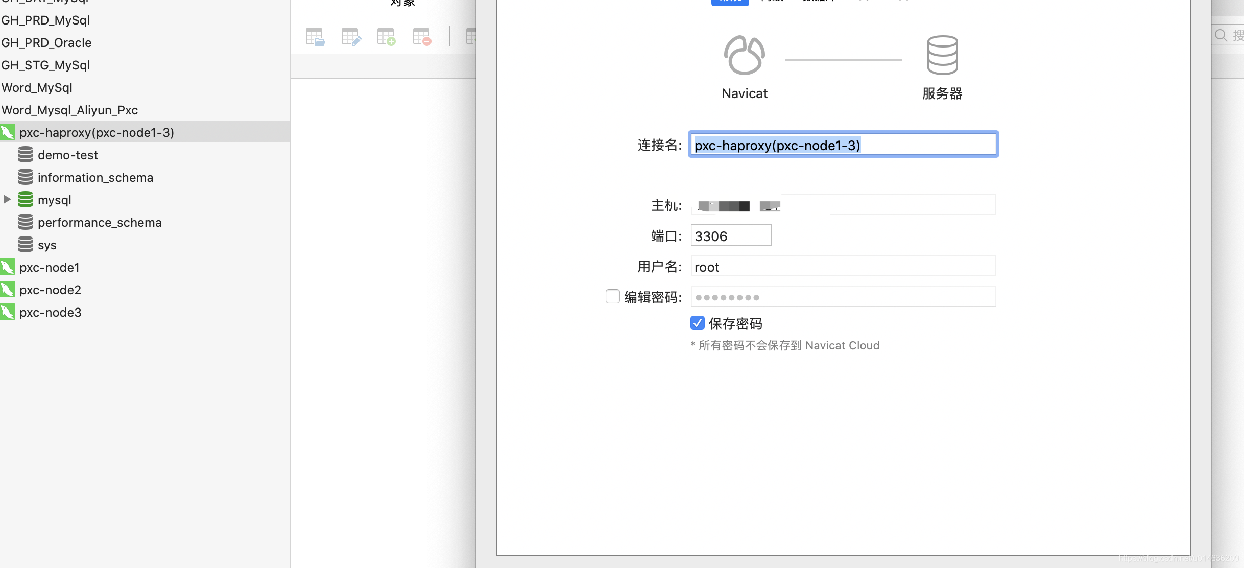Click the demo-test database icon
Viewport: 1244px width, 568px height.
click(26, 154)
